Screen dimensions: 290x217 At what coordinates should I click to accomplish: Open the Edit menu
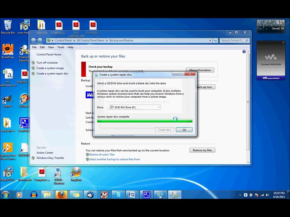42,47
